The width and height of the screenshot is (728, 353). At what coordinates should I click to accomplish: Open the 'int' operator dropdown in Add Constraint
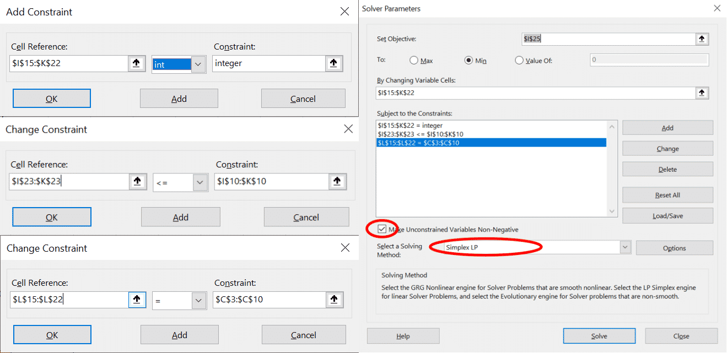coord(198,64)
